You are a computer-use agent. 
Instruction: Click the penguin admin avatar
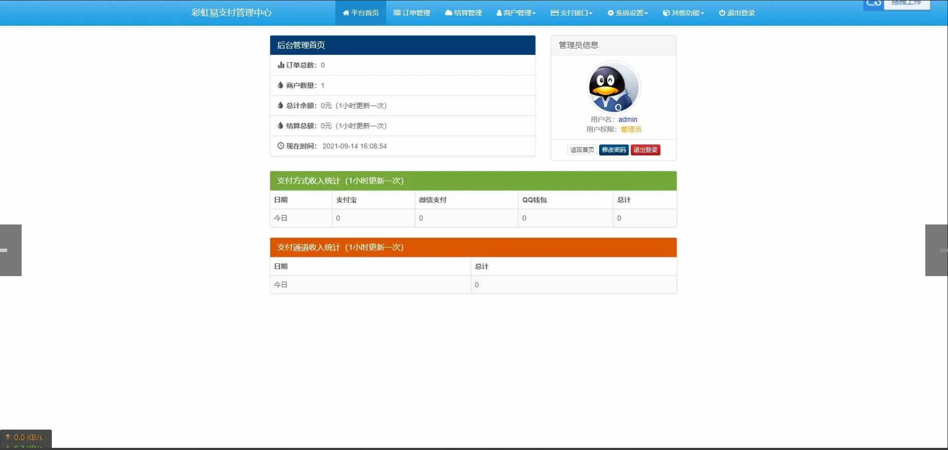(613, 87)
